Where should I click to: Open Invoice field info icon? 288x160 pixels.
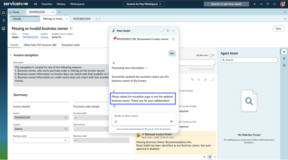point(66,118)
